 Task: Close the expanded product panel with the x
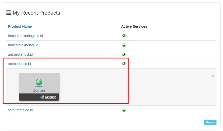click(x=213, y=76)
